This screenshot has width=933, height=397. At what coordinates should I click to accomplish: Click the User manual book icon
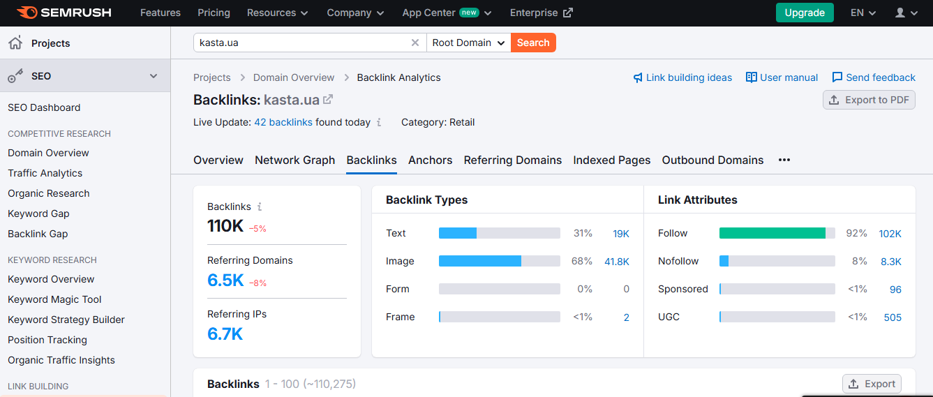pos(752,77)
